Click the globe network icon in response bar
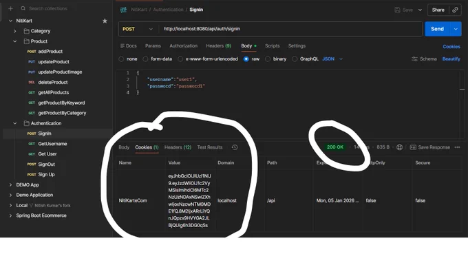Viewport: 468px width, 254px height. click(399, 147)
